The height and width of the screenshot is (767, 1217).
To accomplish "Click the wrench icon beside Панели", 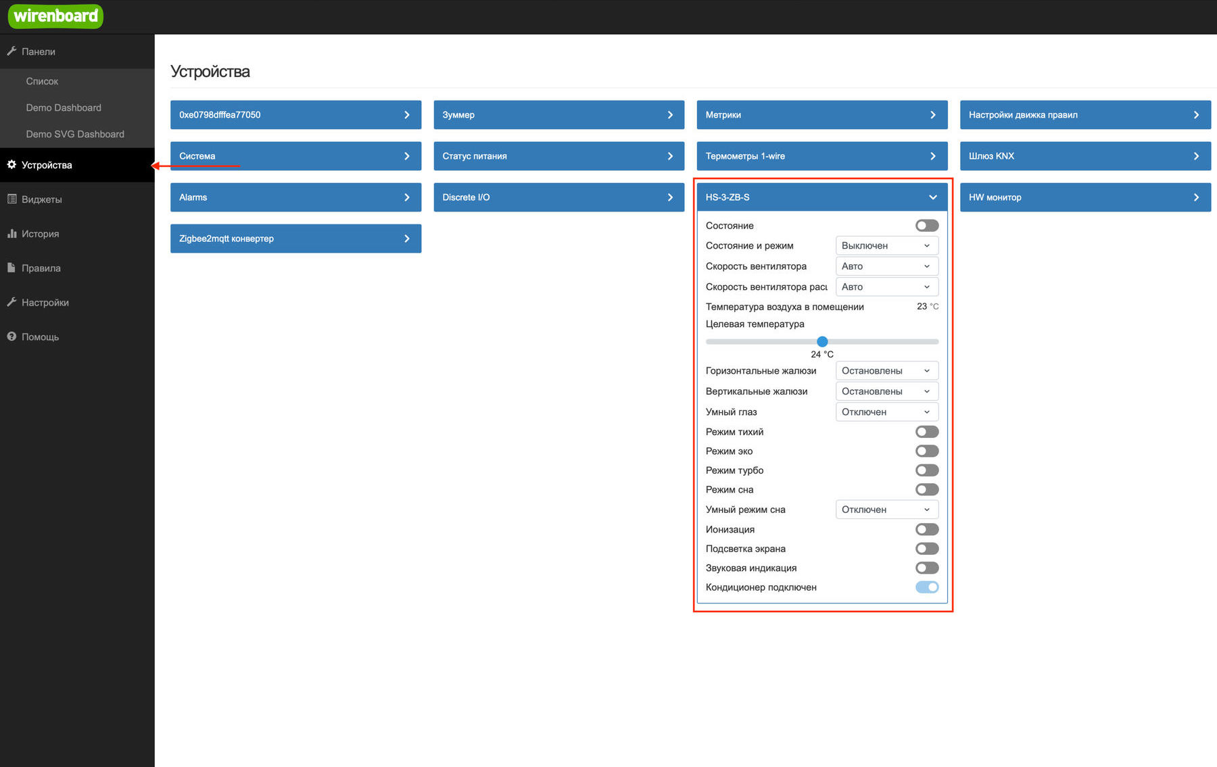I will pos(11,51).
